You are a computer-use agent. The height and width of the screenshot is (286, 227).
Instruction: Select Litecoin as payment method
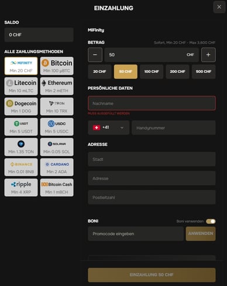click(21, 86)
